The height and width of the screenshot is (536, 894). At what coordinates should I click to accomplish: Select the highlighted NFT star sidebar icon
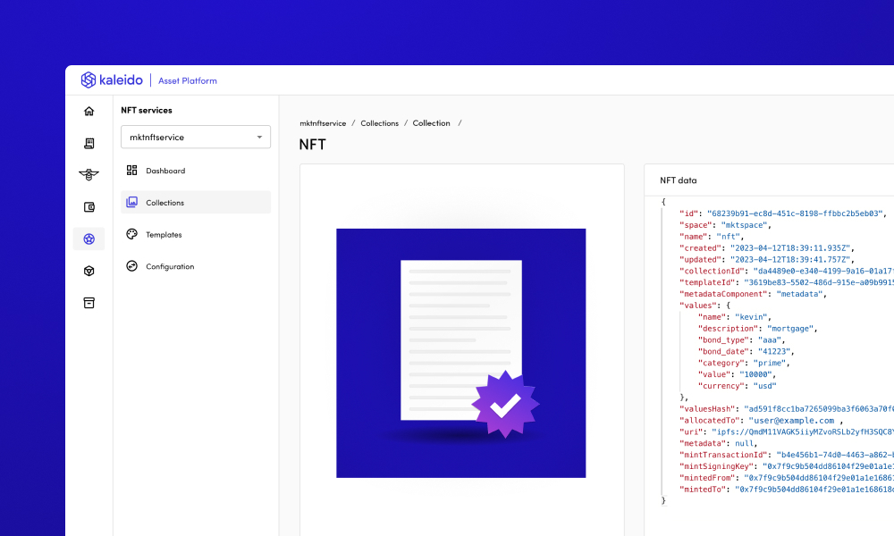click(x=89, y=239)
